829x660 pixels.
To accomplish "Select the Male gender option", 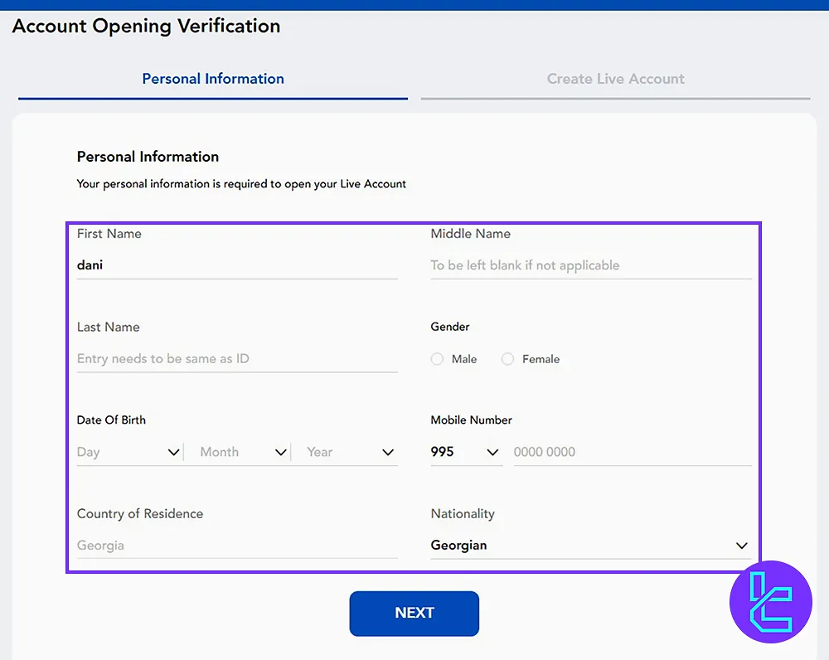I will [x=437, y=359].
